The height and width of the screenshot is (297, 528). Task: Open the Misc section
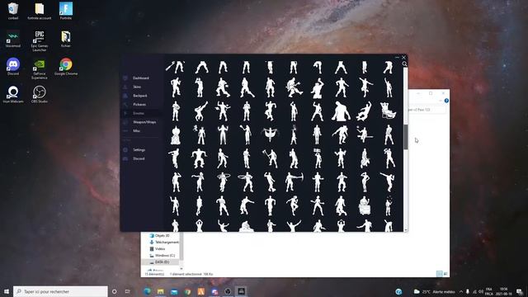(136, 130)
